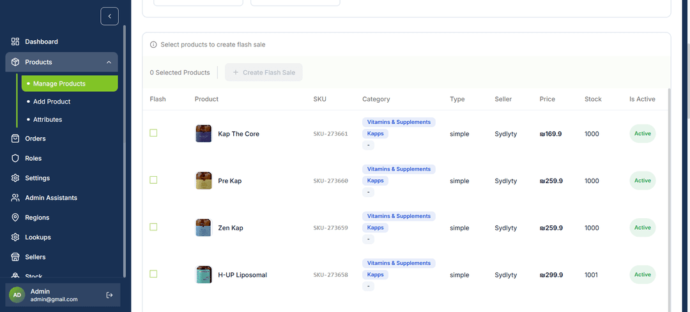This screenshot has height=312, width=690.
Task: Click the 0 Selected Products label
Action: point(180,73)
